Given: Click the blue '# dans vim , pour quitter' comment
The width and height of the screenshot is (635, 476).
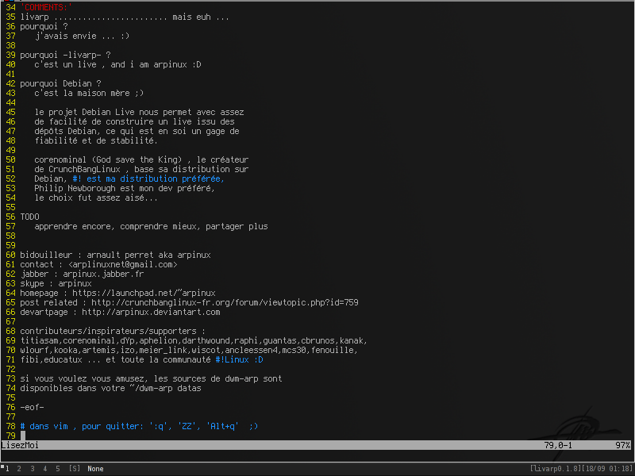Looking at the screenshot, I should (x=139, y=426).
